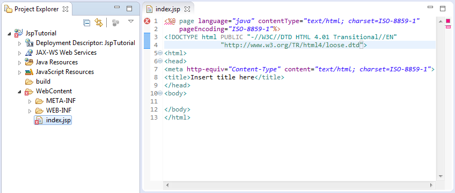Image resolution: width=455 pixels, height=193 pixels.
Task: Close the index.jsp editor tab
Action: point(187,9)
